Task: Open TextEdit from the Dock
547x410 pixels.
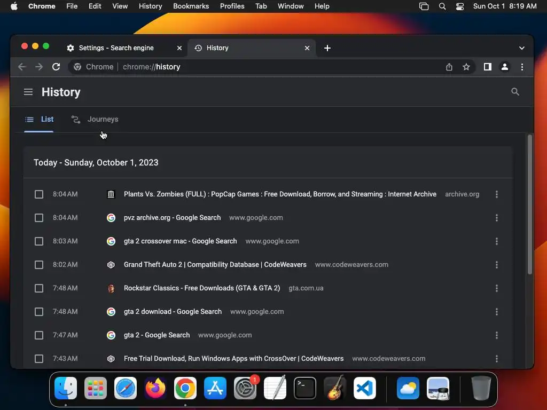Action: pos(275,388)
